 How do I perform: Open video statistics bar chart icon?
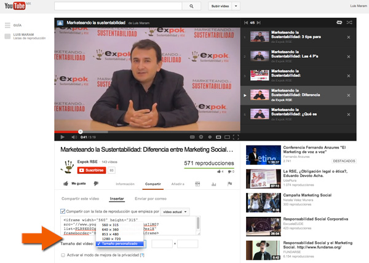[x=213, y=183]
